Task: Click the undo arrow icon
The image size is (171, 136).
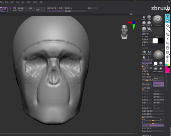Action: [x=167, y=43]
